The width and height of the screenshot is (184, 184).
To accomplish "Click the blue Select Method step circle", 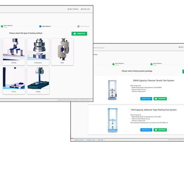I will 40,26.
